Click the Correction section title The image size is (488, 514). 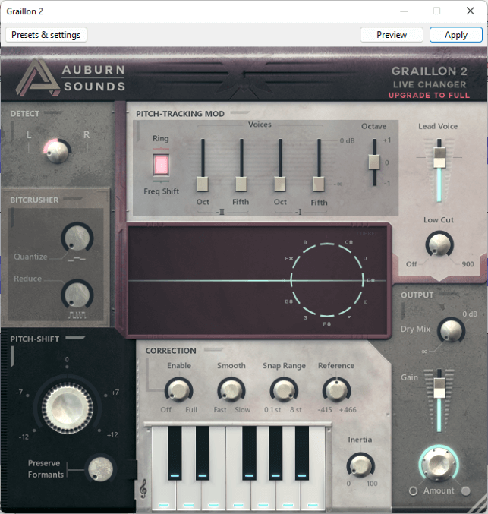click(171, 351)
